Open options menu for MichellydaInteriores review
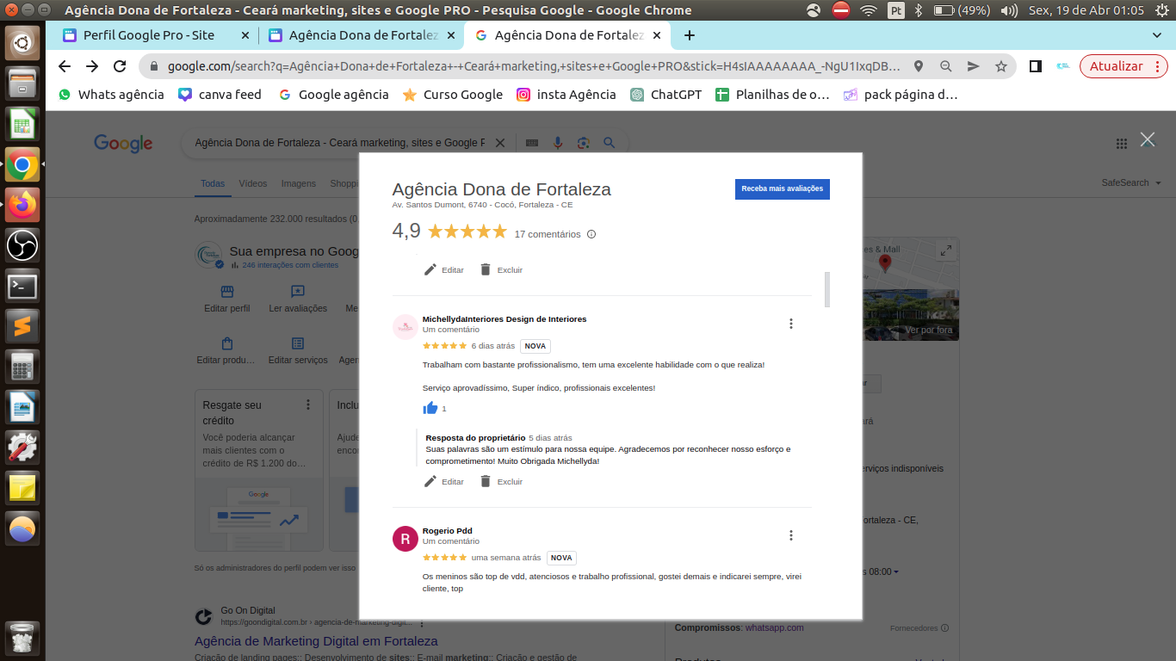Screen dimensions: 1176x661 [x=790, y=324]
